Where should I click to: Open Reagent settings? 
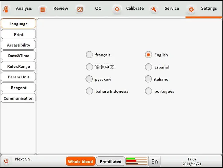[18, 88]
